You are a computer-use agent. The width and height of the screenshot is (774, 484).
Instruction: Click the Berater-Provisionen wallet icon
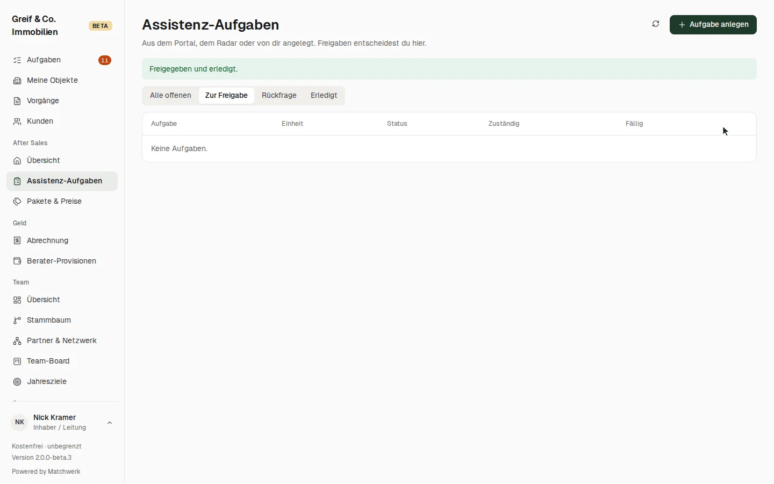(17, 261)
